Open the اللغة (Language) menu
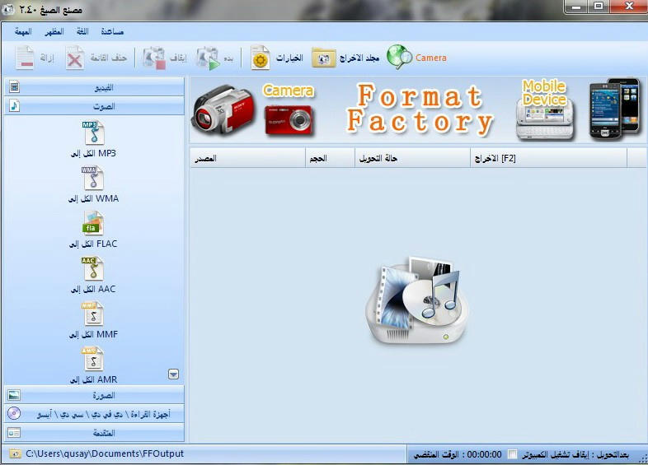Screen dimensions: 648x465 pyautogui.click(x=82, y=31)
